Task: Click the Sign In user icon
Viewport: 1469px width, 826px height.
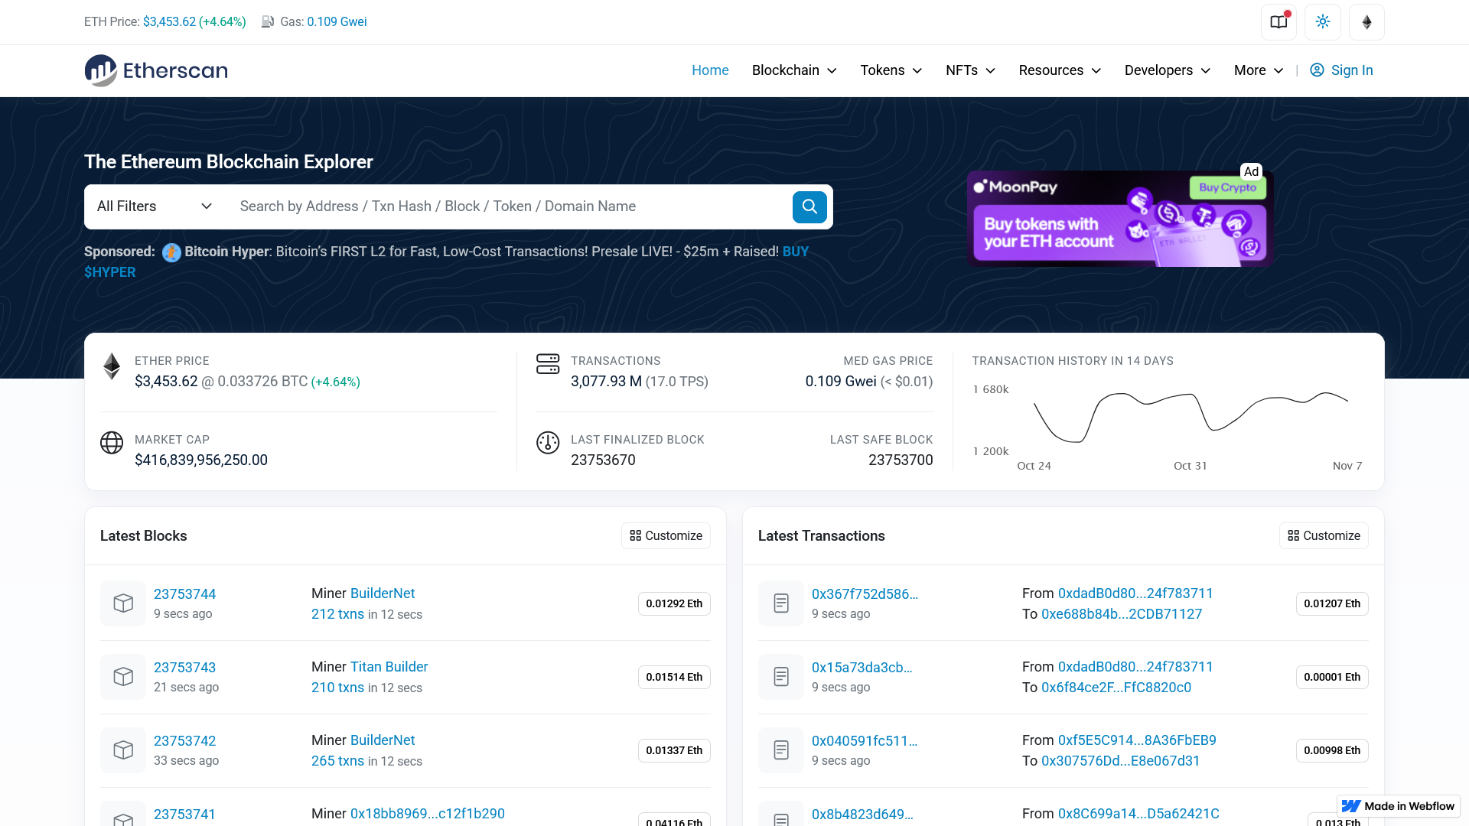Action: 1317,70
